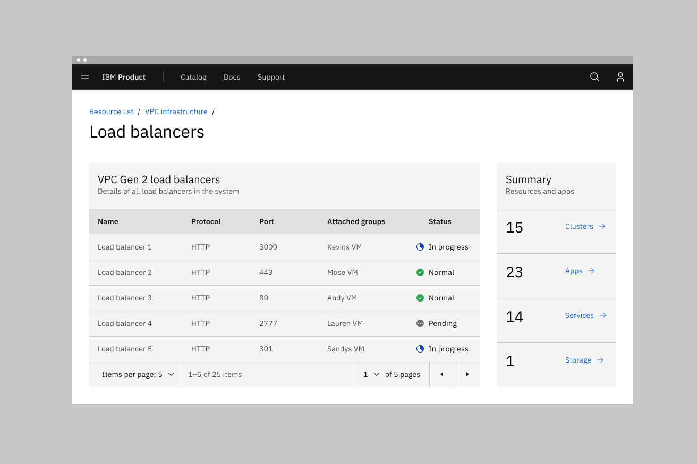Navigate to the Resource list breadcrumb
The width and height of the screenshot is (697, 464).
[111, 111]
